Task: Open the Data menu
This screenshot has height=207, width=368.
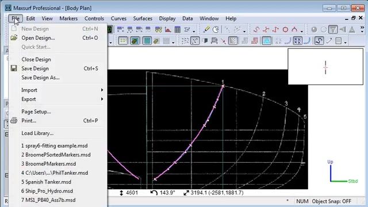Action: [x=187, y=18]
